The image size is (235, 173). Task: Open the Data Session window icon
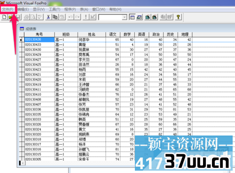[x=139, y=17]
